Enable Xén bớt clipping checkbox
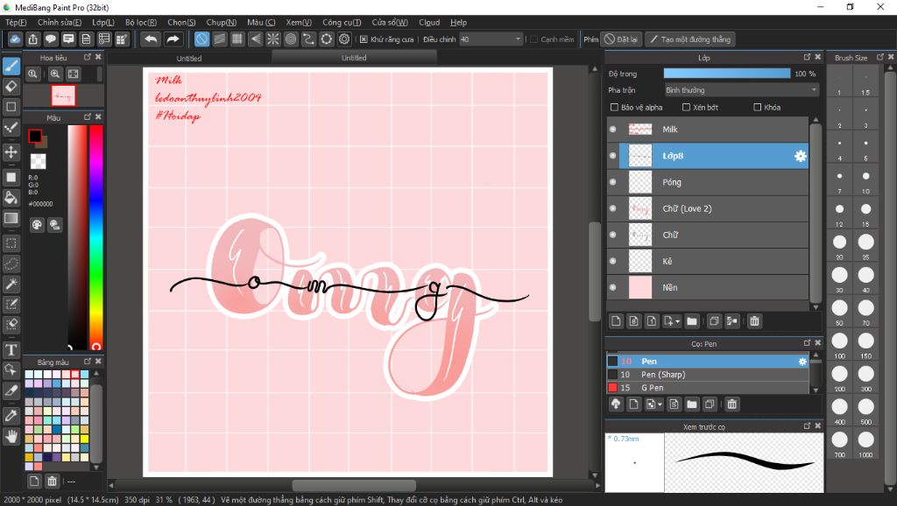The height and width of the screenshot is (506, 897). pos(686,107)
